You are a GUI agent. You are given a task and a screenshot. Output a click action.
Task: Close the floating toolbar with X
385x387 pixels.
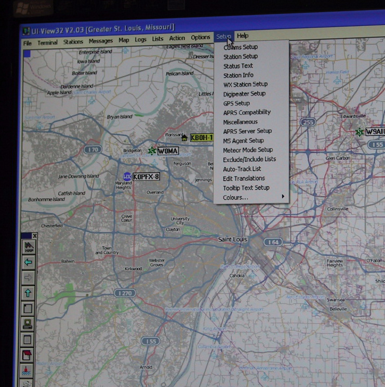click(34, 236)
